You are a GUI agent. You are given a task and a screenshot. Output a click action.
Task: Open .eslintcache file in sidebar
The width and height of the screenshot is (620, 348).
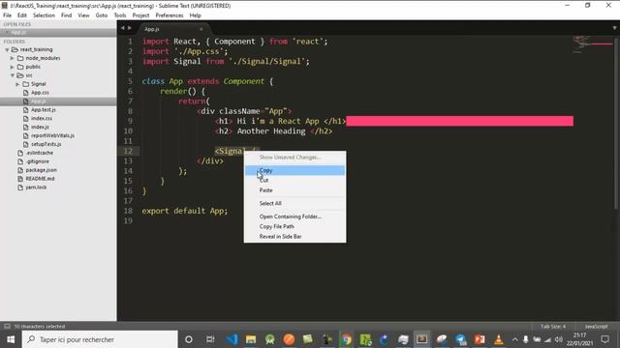(39, 153)
